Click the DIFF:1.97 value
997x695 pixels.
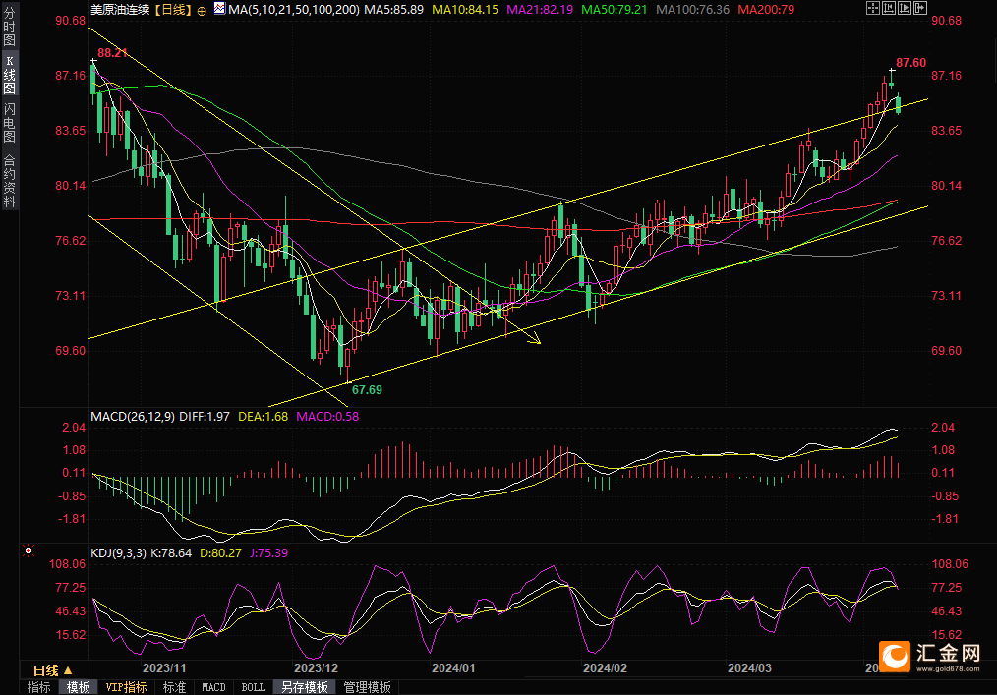tap(205, 417)
